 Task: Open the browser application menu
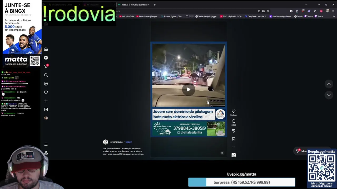coord(333,11)
